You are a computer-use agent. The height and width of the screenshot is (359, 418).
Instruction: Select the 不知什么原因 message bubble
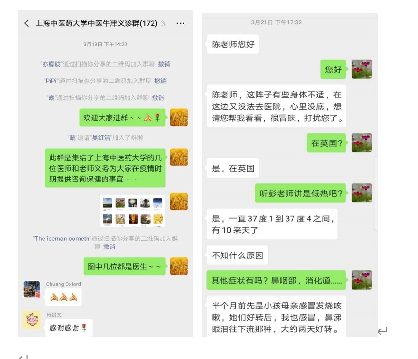237,255
